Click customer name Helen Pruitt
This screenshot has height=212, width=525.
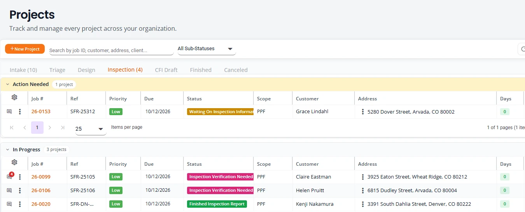(x=310, y=191)
